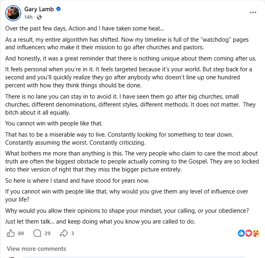Click the red Love heart reaction

pyautogui.click(x=248, y=233)
